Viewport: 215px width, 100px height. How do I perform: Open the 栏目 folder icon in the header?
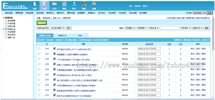pyautogui.click(x=54, y=4)
